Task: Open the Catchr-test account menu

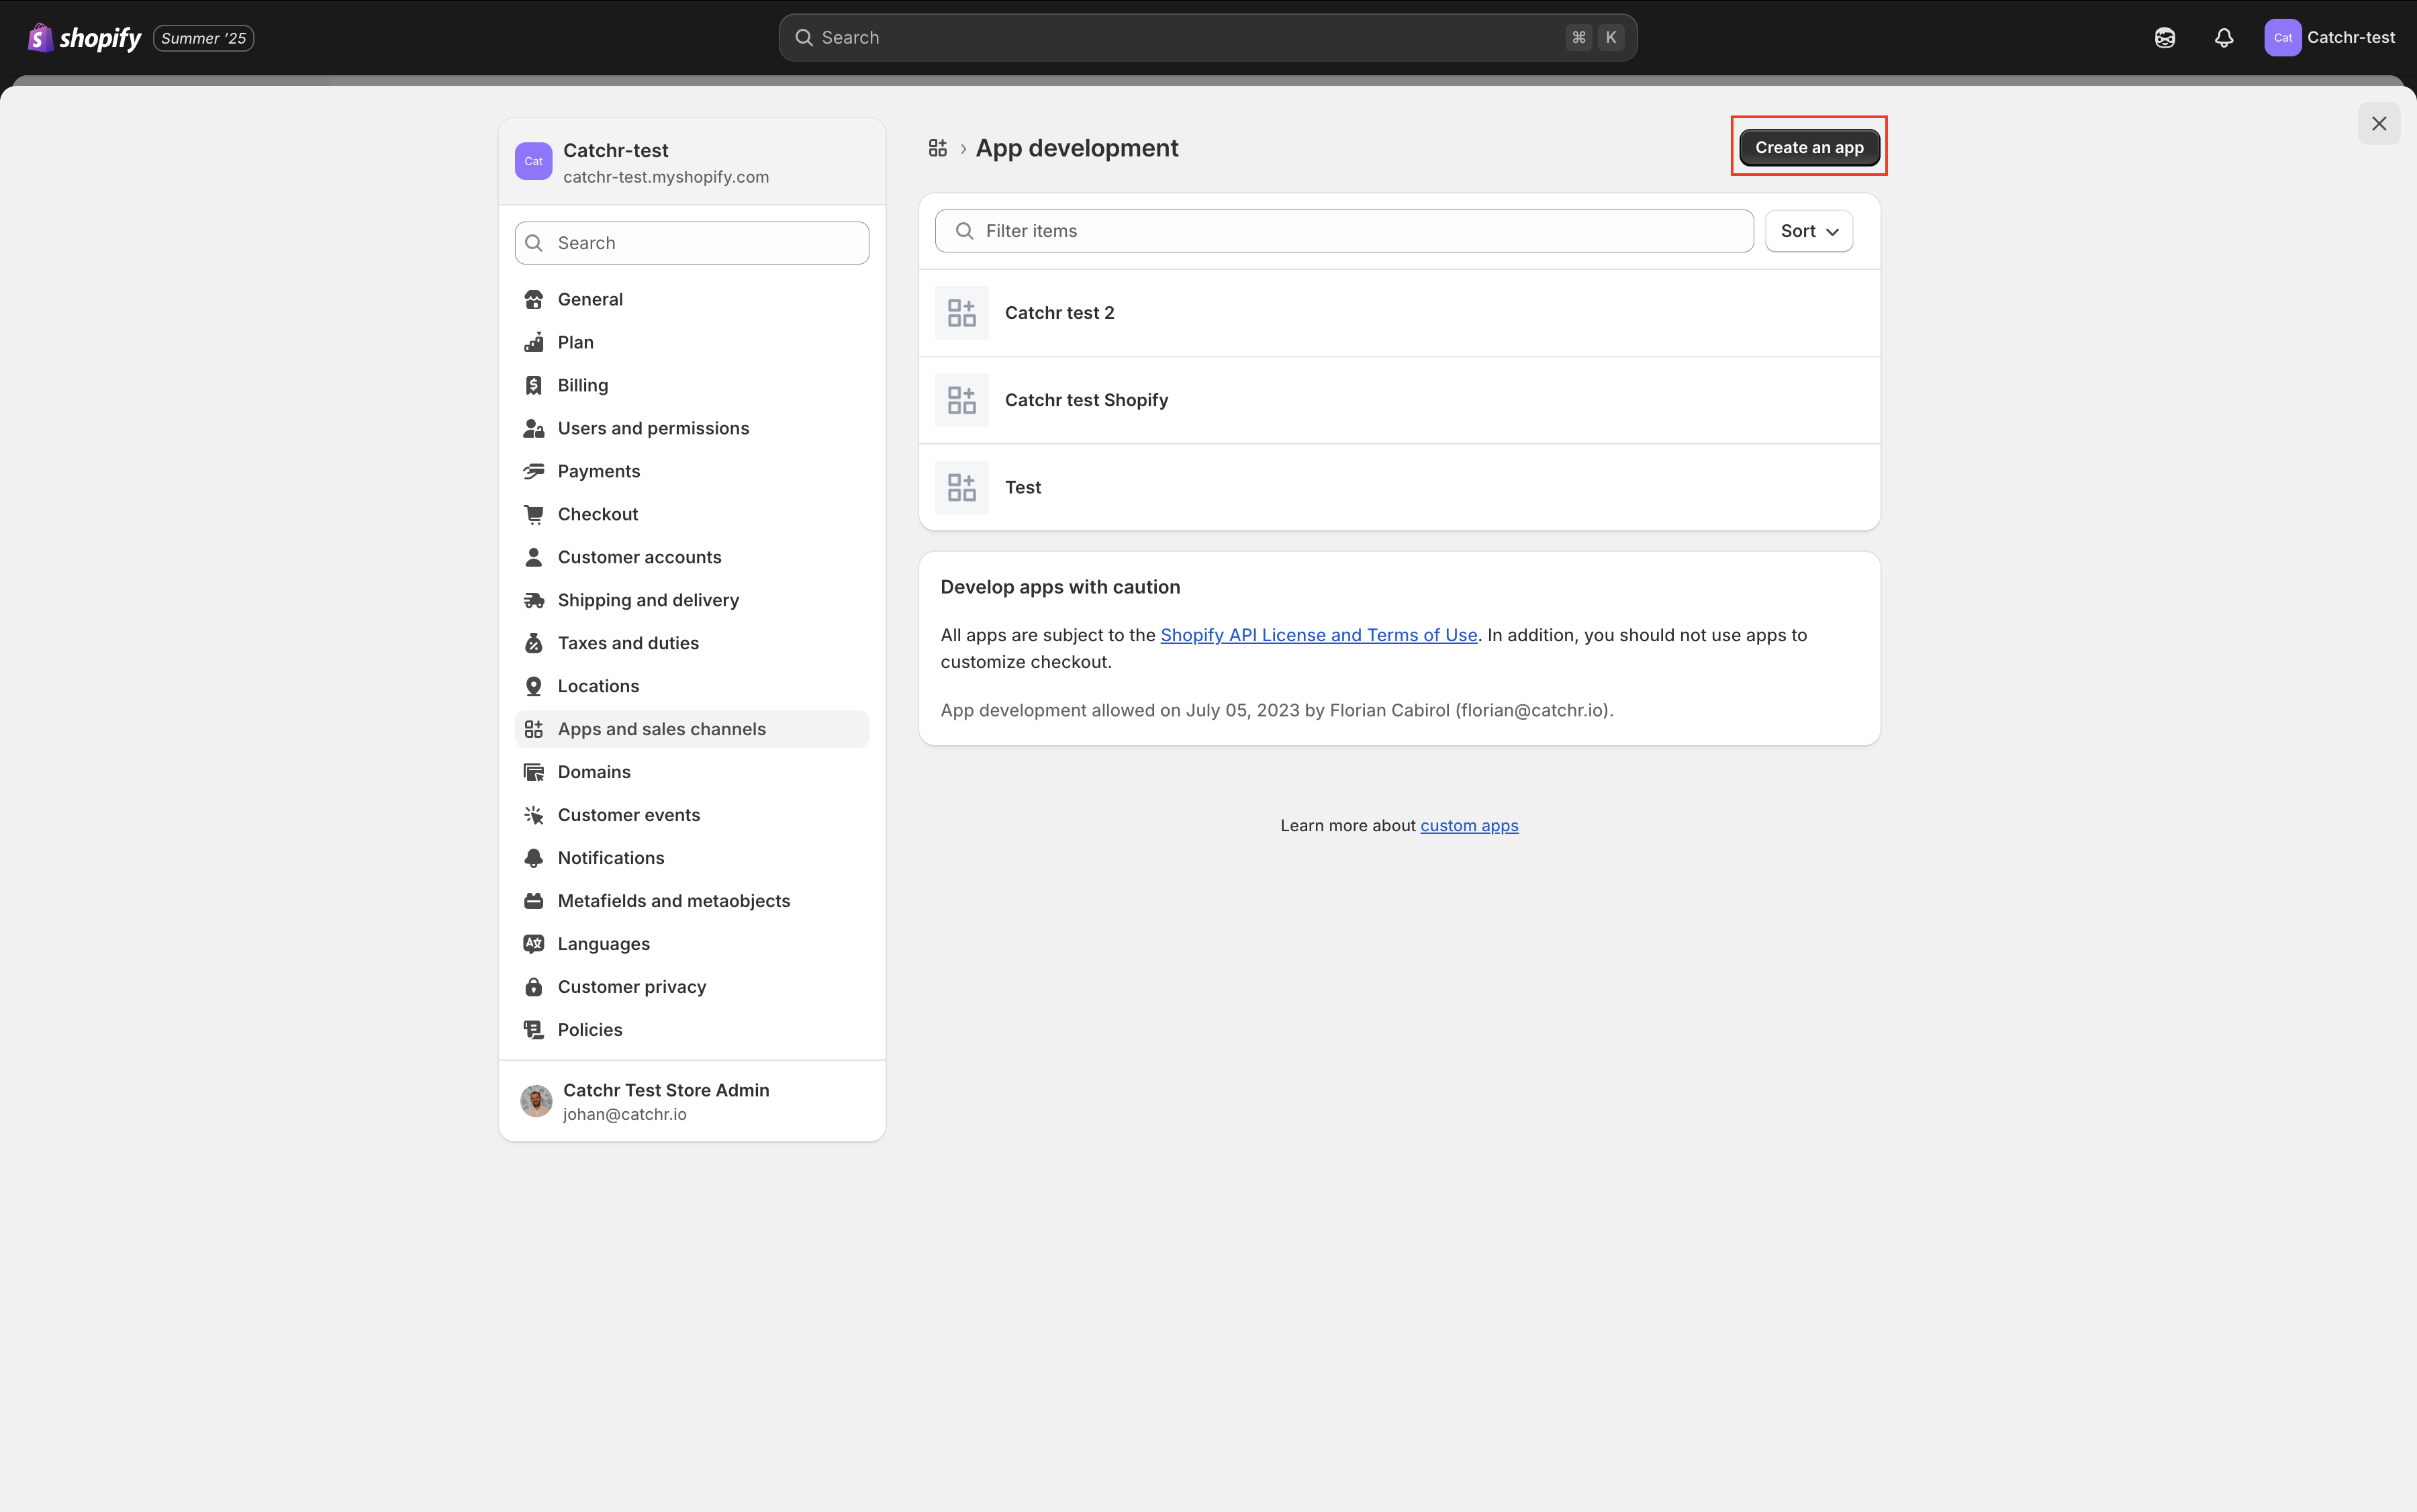Action: coord(2329,38)
